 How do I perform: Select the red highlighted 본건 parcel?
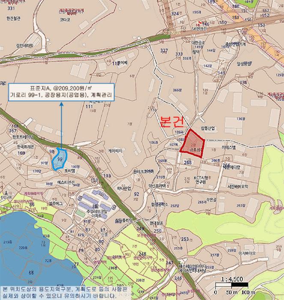(192, 144)
